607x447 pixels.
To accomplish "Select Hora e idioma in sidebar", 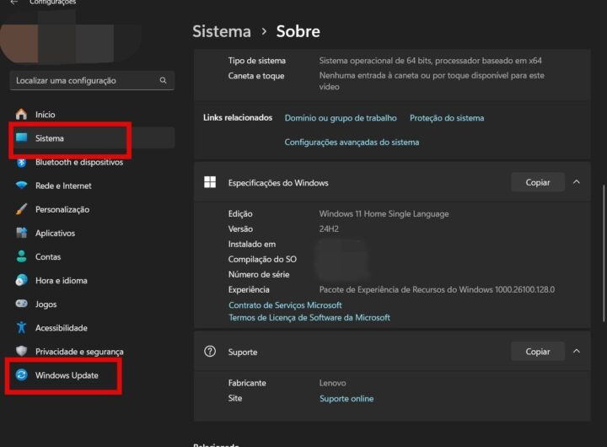I will tap(61, 281).
